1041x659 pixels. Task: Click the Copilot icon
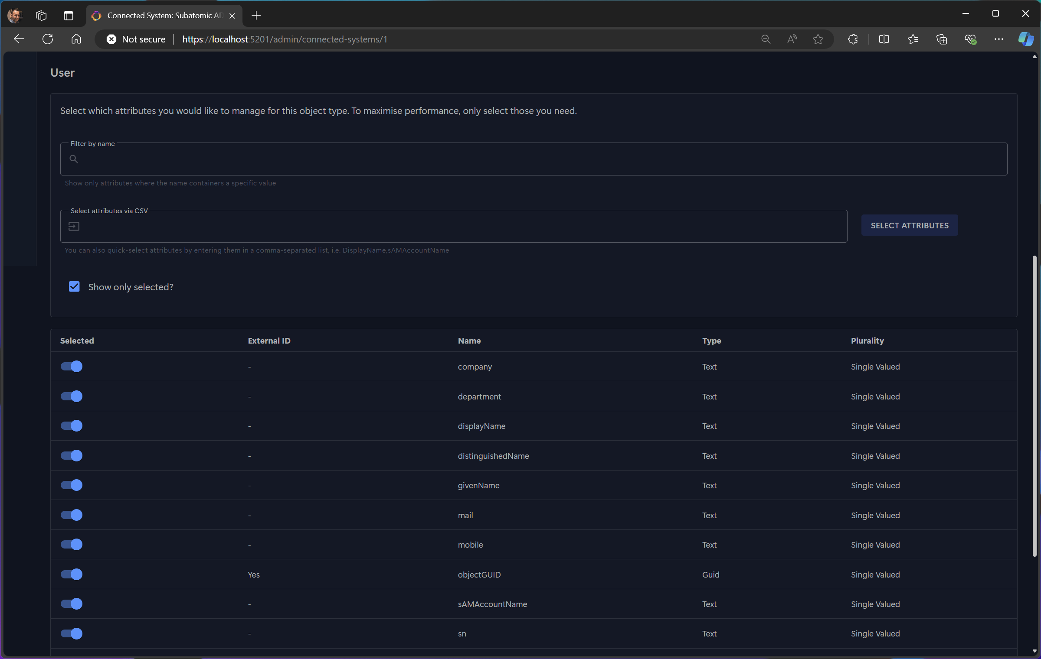pos(1025,39)
